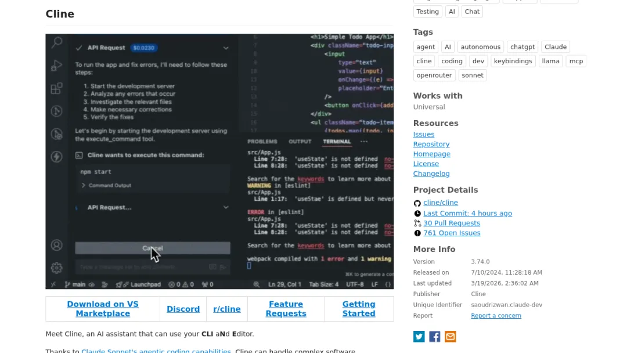The height and width of the screenshot is (353, 627).
Task: Select the AI category chip beside Testing
Action: coord(452,12)
